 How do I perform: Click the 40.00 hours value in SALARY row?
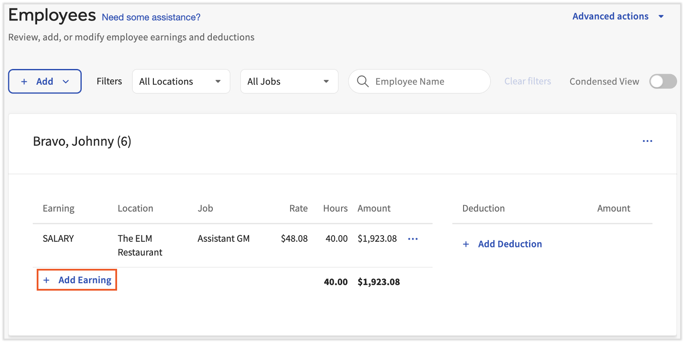pyautogui.click(x=336, y=239)
